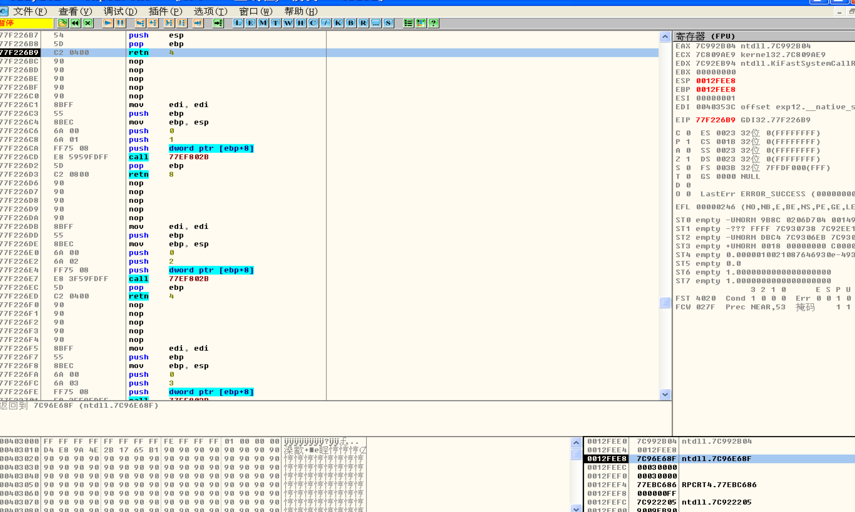The image size is (855, 512).
Task: Open Handles window (H button)
Action: click(301, 23)
